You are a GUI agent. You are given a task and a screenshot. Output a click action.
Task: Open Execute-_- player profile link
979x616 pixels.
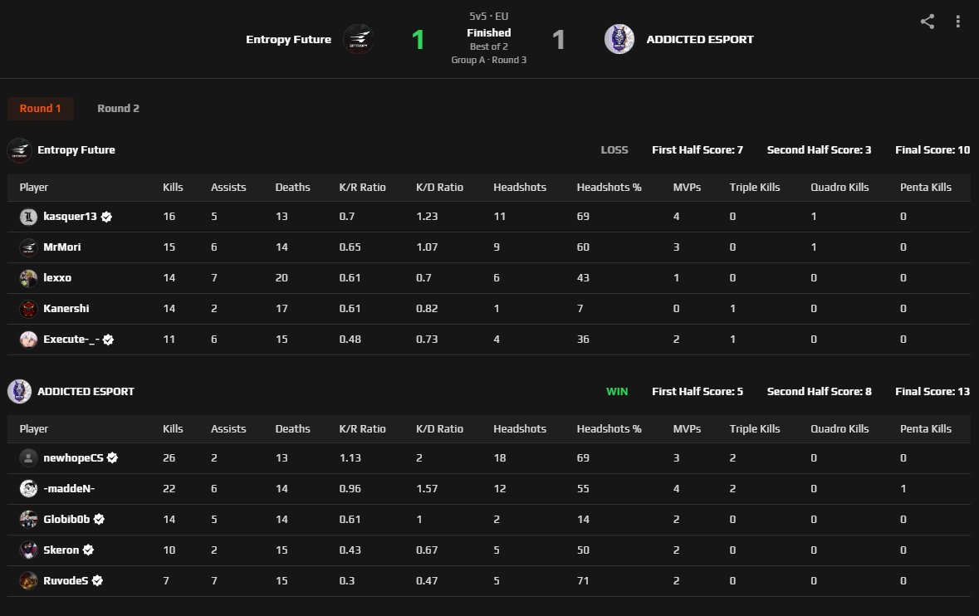[71, 339]
